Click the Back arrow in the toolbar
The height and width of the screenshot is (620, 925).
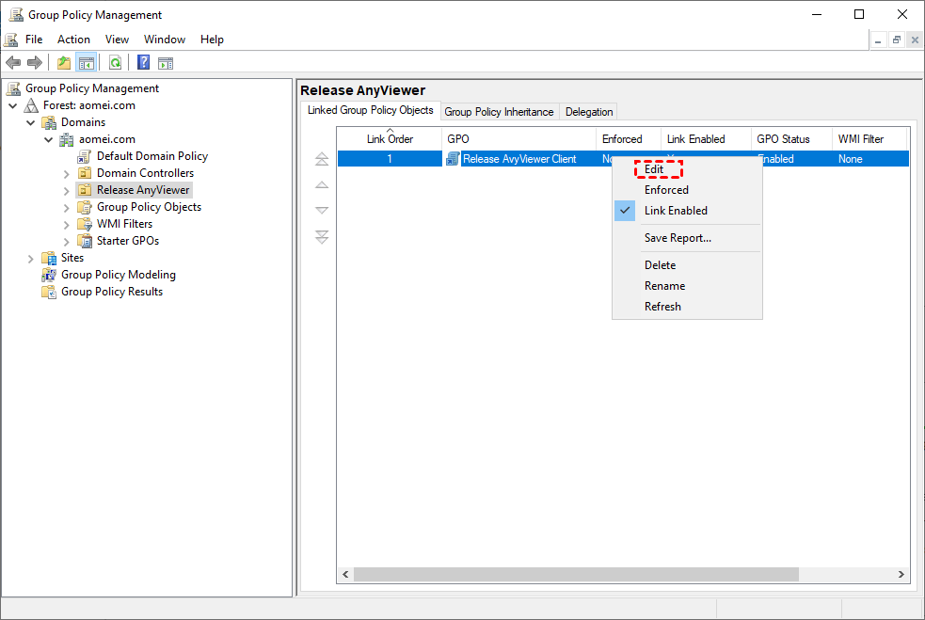12,63
